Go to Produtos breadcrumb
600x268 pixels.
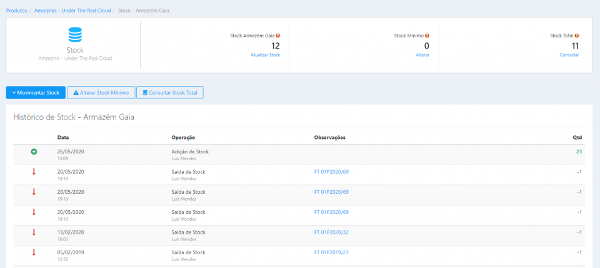pyautogui.click(x=16, y=11)
